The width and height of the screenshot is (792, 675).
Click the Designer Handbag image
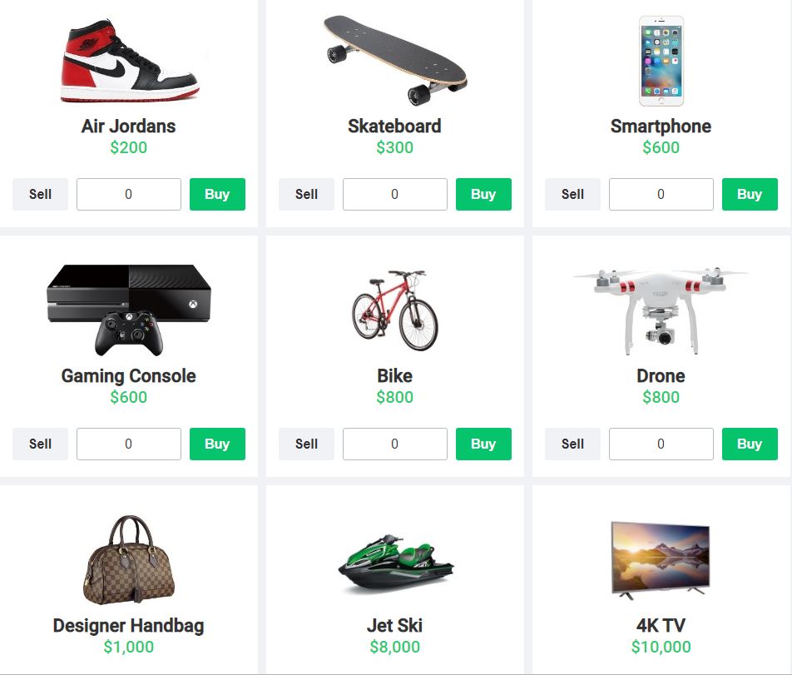coord(129,560)
